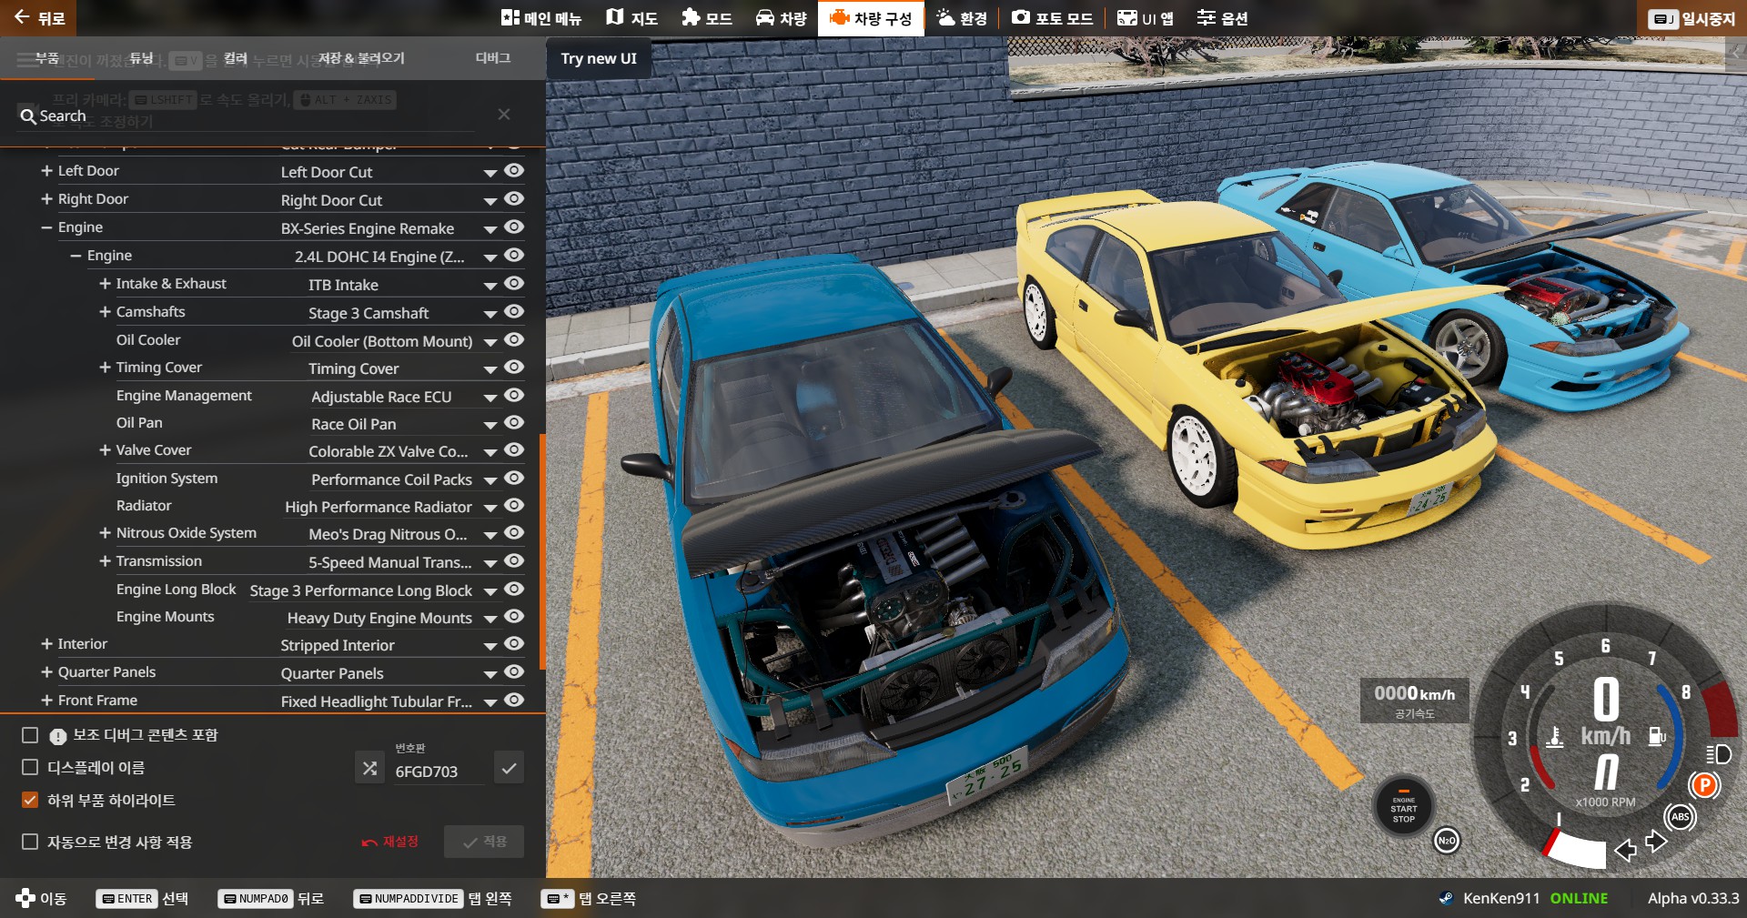Open the 지도 map menu
The image size is (1747, 918).
pos(632,18)
